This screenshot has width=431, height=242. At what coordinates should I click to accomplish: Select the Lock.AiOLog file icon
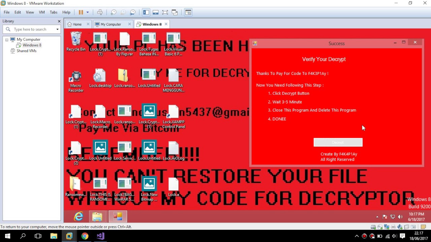pos(173,151)
